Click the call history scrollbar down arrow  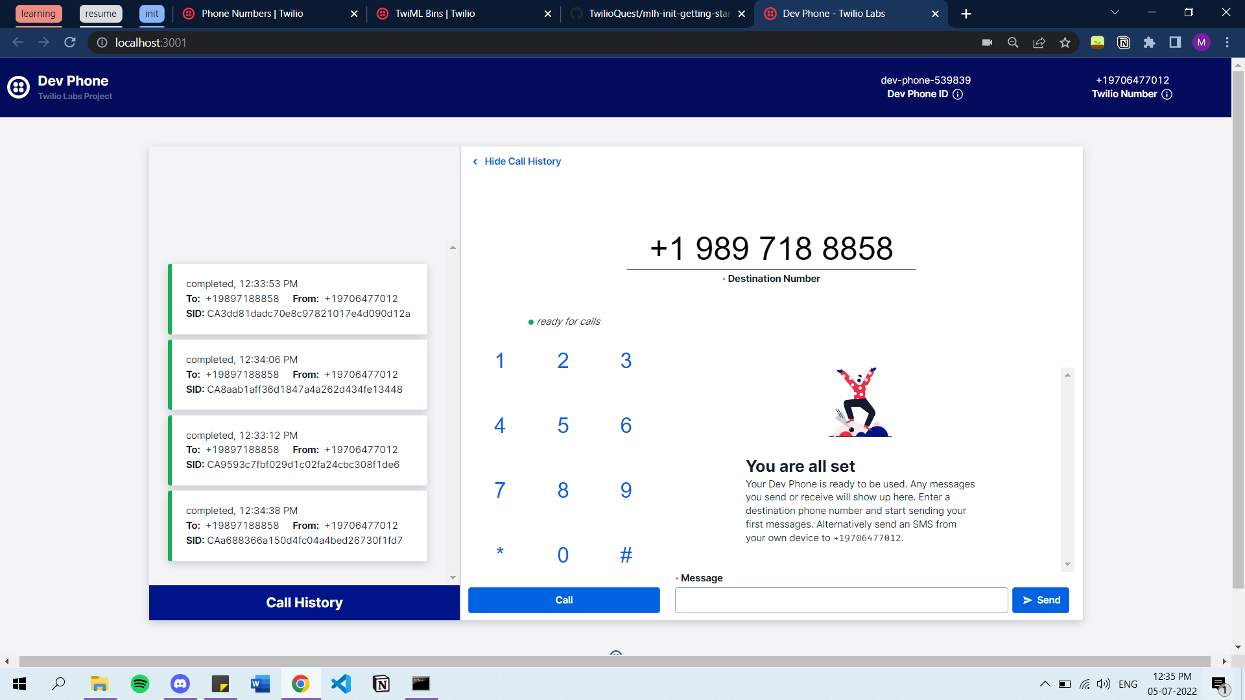453,577
